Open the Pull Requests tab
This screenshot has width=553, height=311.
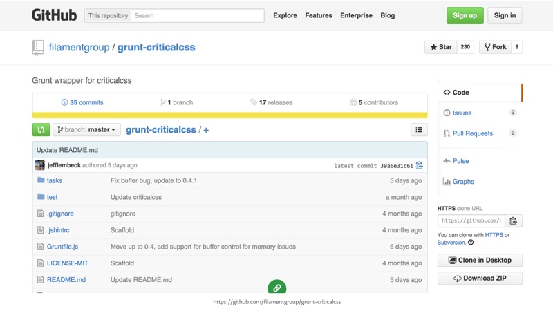[472, 133]
